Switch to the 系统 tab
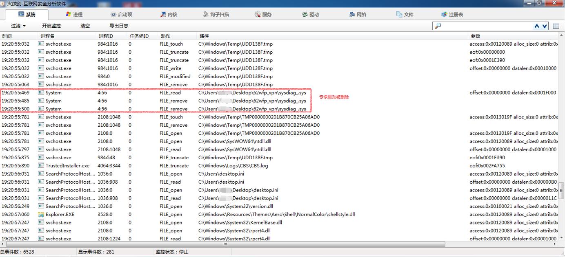The image size is (565, 257). tap(27, 14)
